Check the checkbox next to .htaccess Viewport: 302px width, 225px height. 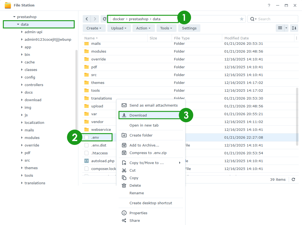pyautogui.click(x=87, y=153)
